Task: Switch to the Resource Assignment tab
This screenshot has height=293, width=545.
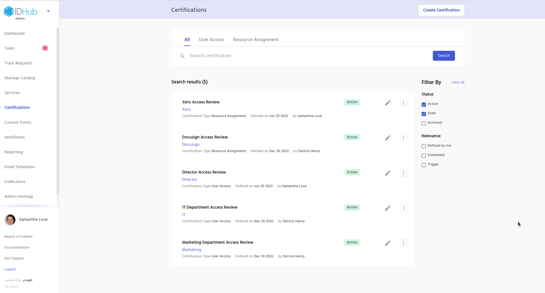Action: tap(256, 40)
